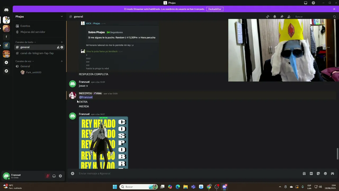Open the GIF picker
339x191 pixels.
tap(311, 173)
